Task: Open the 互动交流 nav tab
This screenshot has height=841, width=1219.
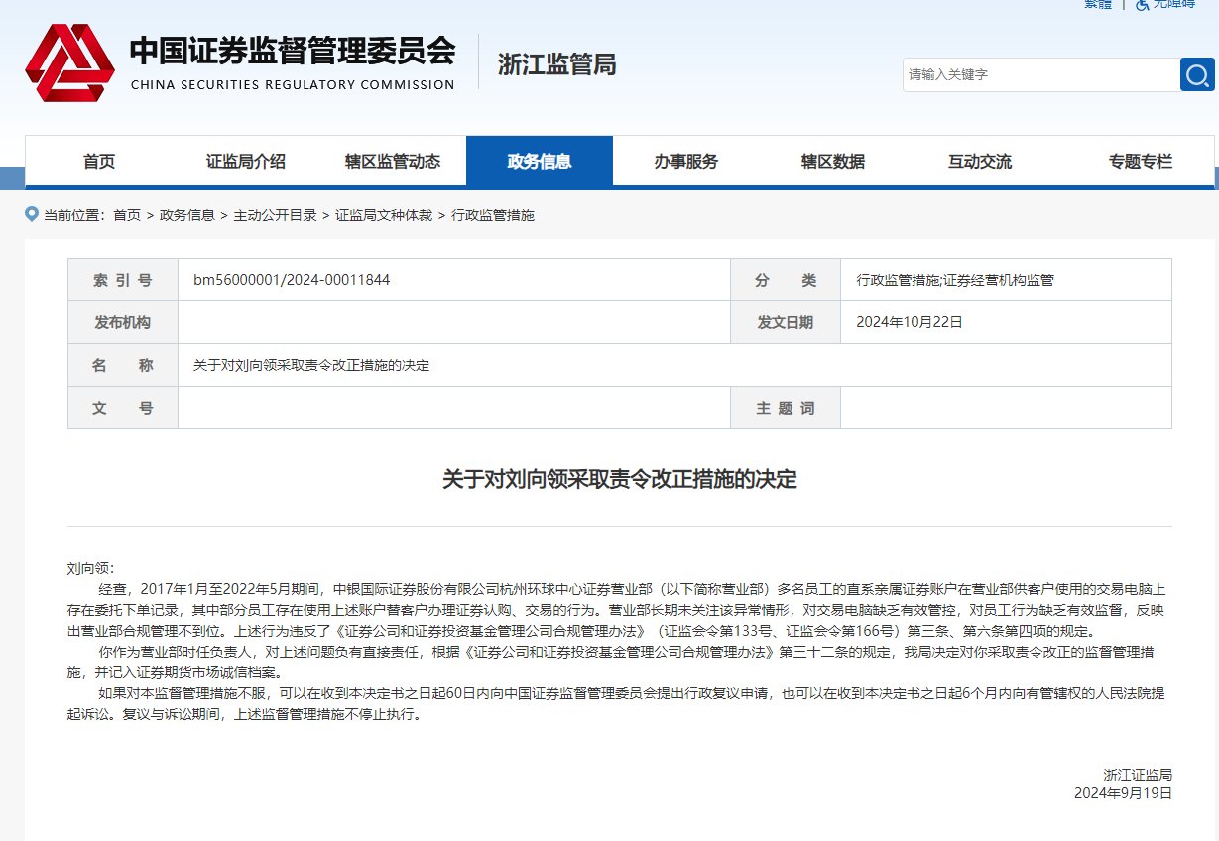Action: 980,162
